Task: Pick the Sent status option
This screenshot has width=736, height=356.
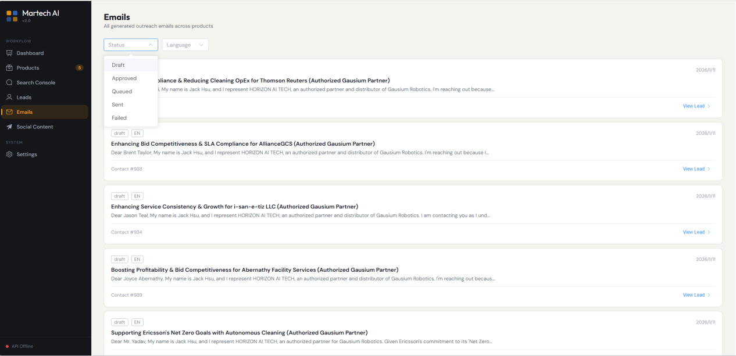Action: [x=131, y=105]
